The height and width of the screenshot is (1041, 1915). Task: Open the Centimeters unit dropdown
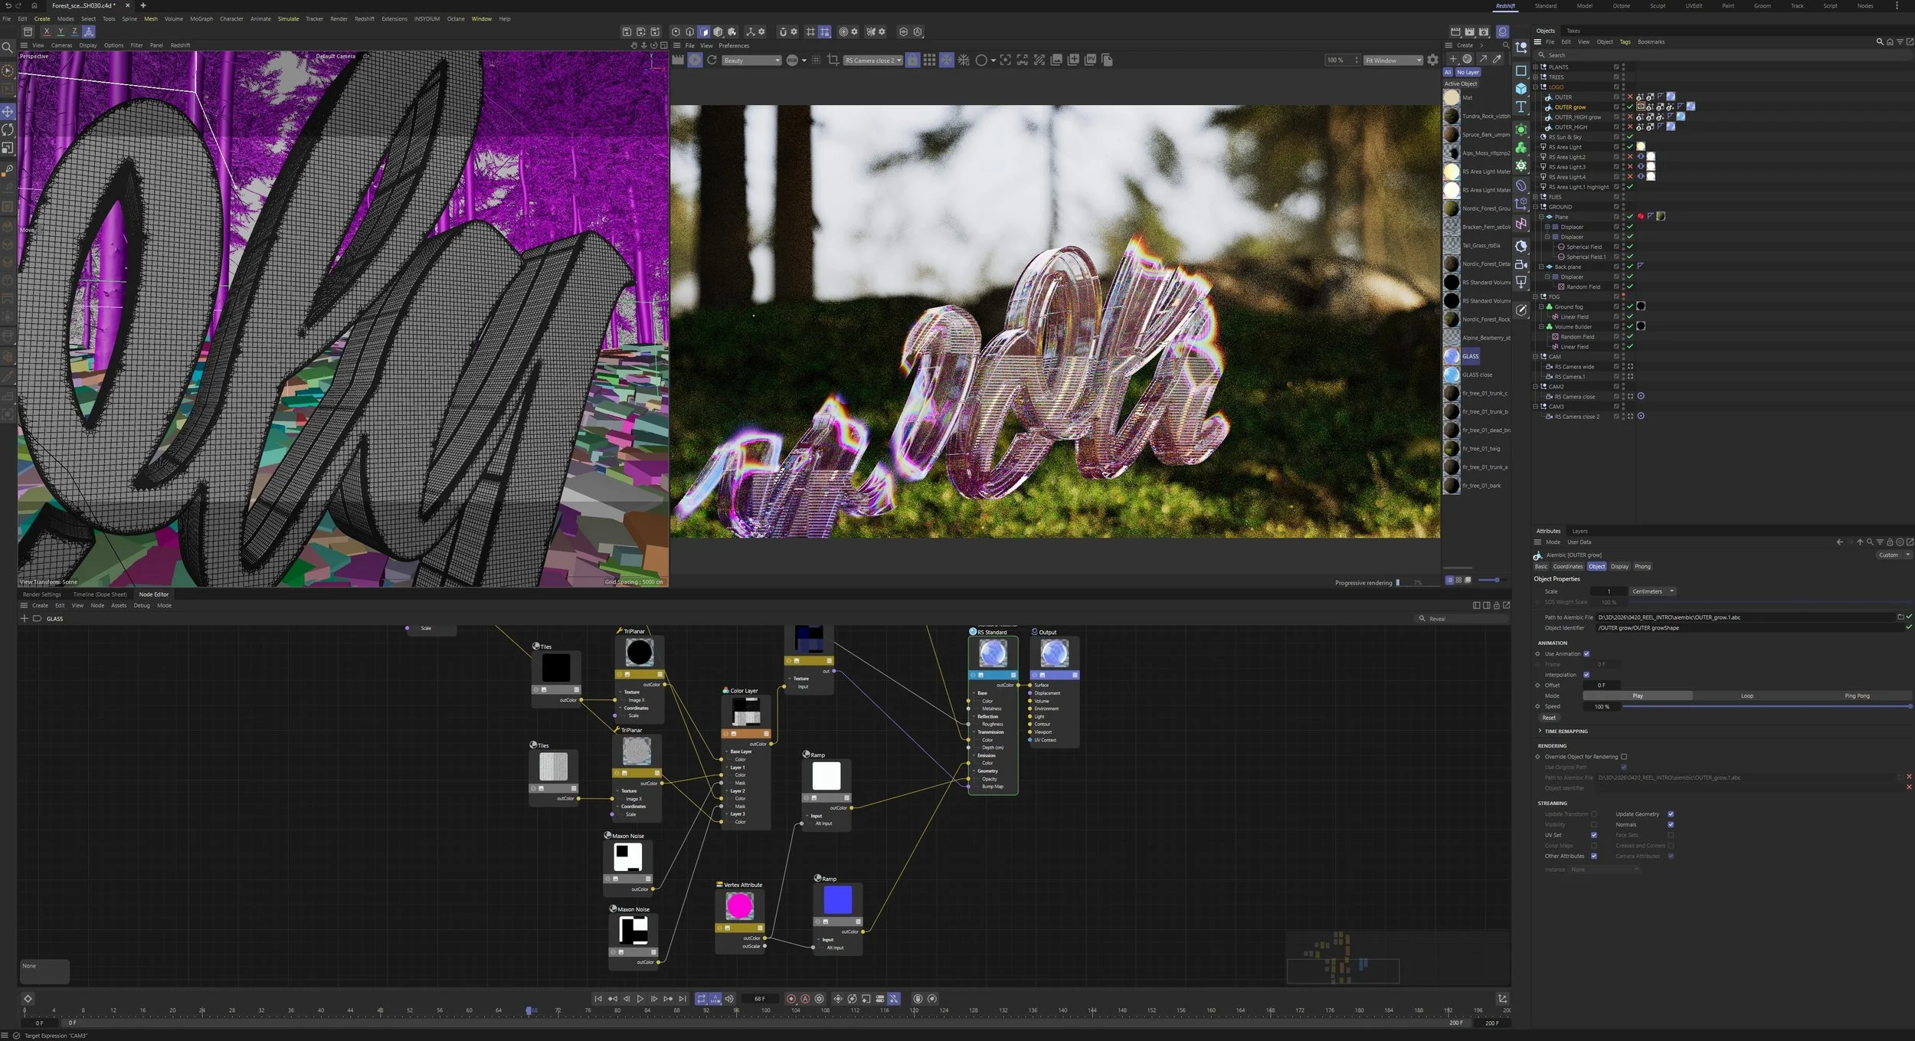point(1652,591)
